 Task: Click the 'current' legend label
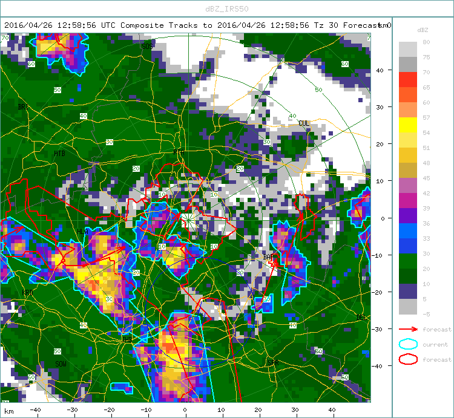435,345
